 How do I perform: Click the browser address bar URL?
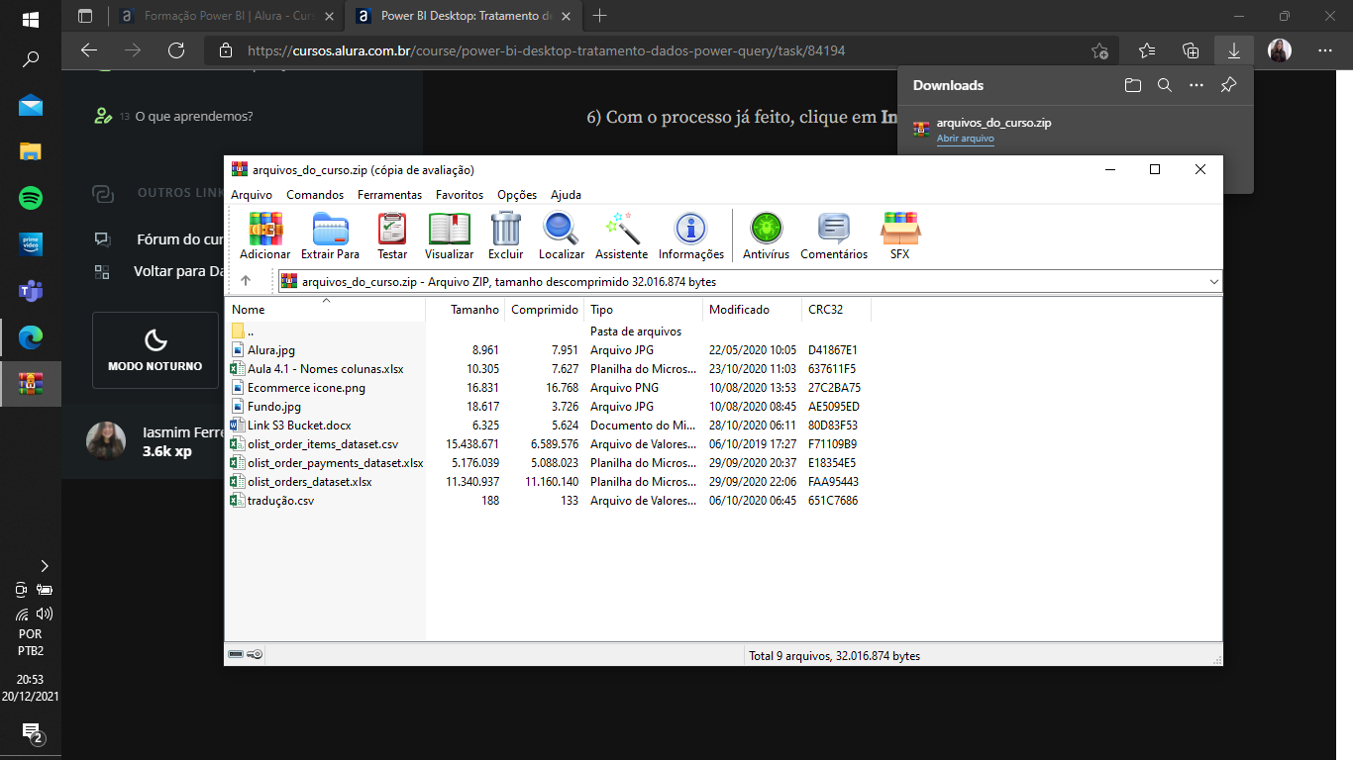coord(547,50)
